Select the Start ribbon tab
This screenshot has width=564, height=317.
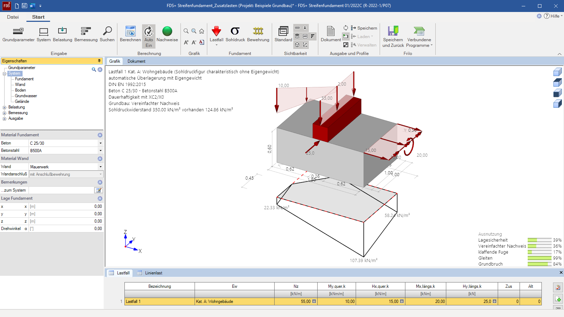click(x=38, y=17)
